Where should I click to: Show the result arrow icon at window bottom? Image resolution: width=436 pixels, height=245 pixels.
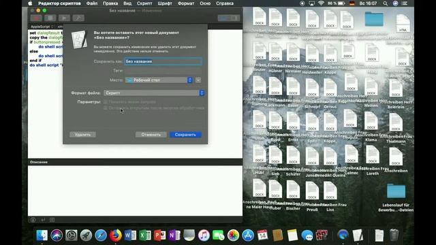43,220
